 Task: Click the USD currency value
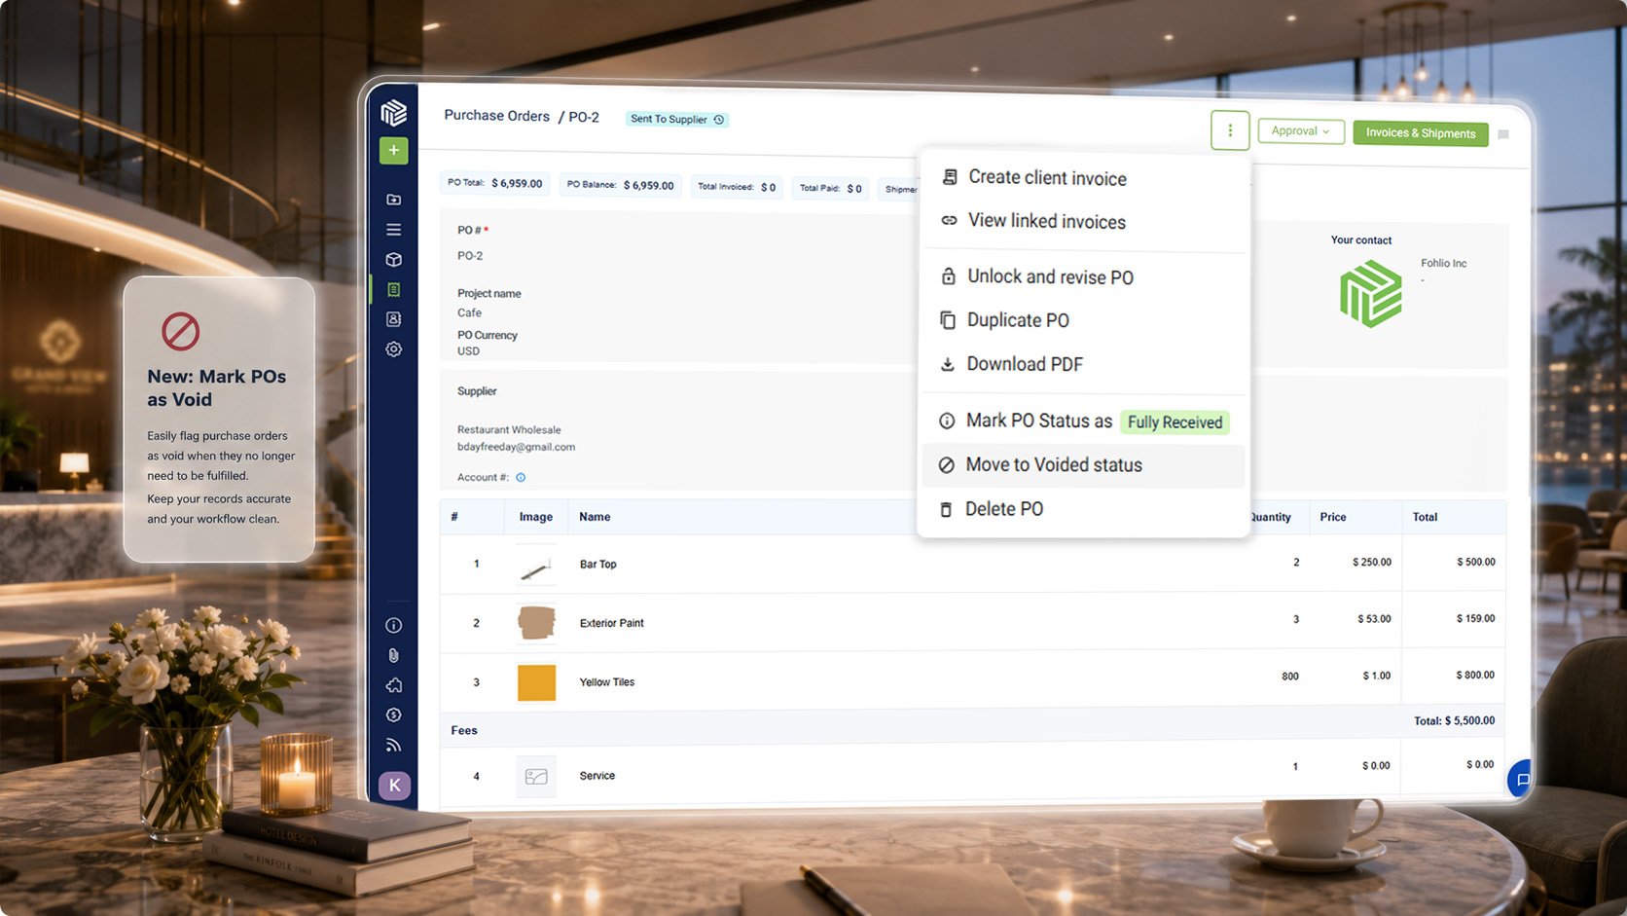(468, 351)
